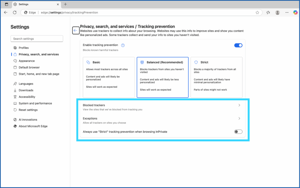
Task: Disable the Enable tracking prevention toggle
Action: pyautogui.click(x=238, y=45)
